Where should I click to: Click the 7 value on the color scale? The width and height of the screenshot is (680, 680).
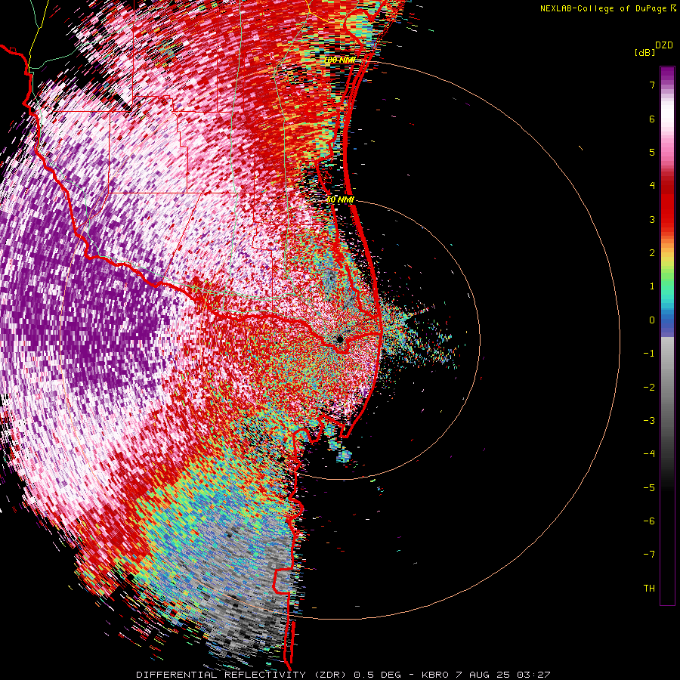[x=652, y=85]
